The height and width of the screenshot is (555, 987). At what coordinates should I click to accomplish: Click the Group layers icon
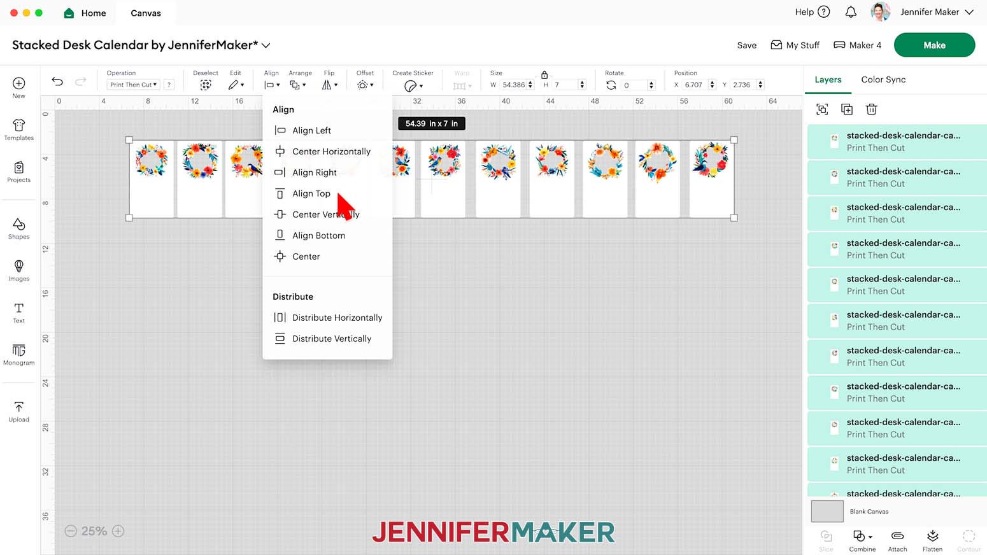[822, 109]
